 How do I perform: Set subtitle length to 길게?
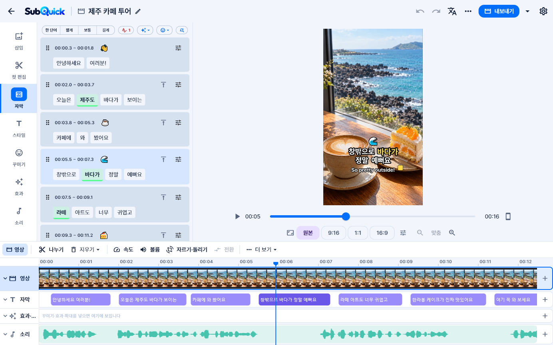(x=105, y=30)
